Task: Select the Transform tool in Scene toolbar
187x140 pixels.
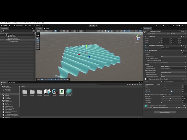Action: click(x=38, y=48)
